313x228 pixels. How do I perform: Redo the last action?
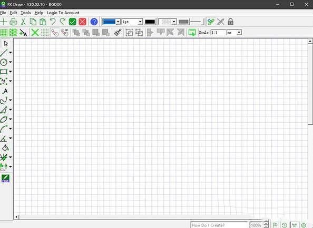(x=63, y=22)
